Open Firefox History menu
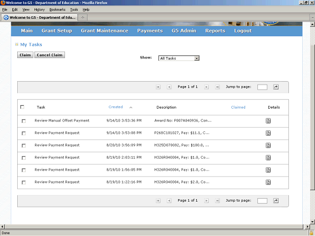 tap(39, 9)
